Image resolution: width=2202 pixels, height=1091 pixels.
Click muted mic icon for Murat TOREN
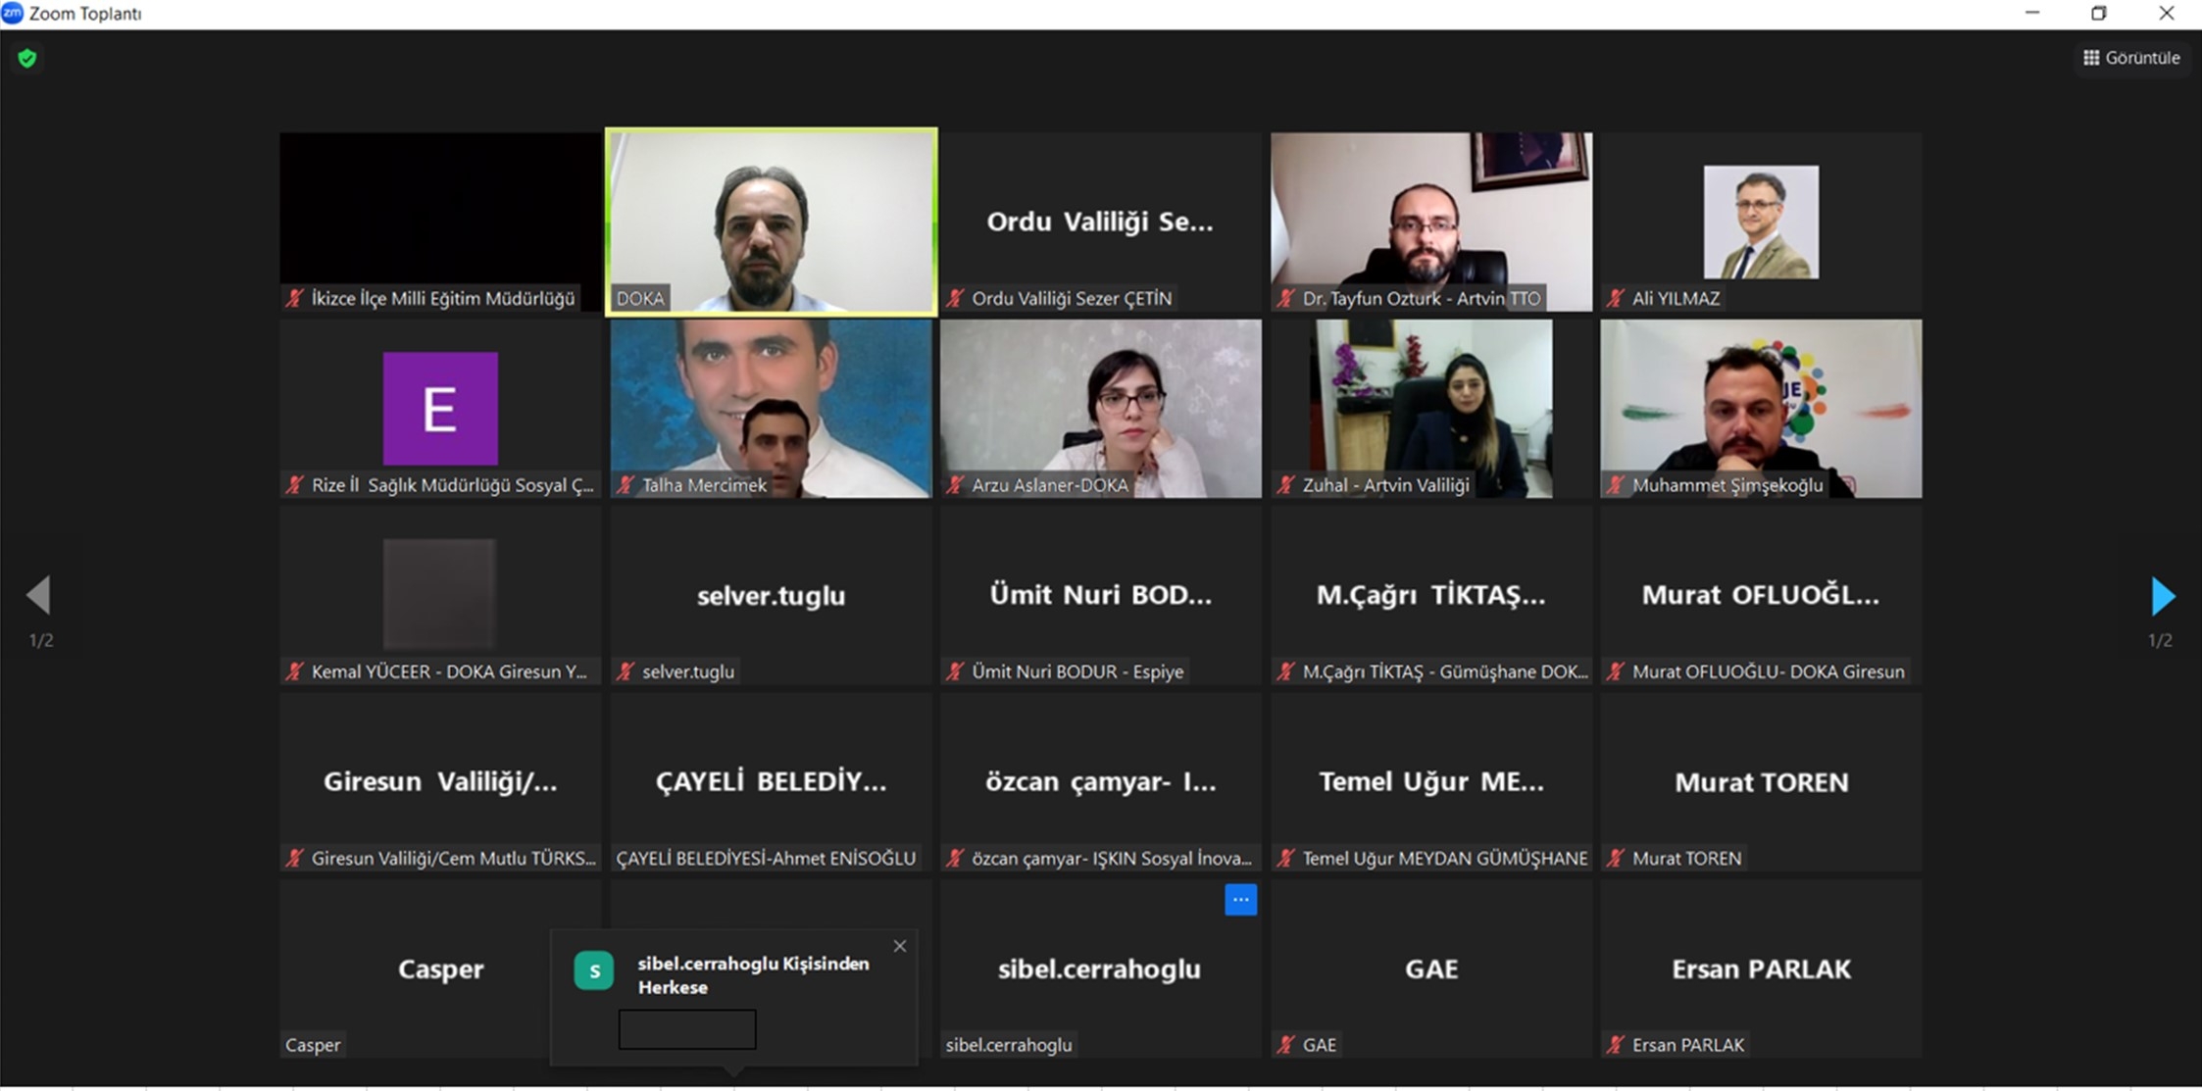(1616, 859)
